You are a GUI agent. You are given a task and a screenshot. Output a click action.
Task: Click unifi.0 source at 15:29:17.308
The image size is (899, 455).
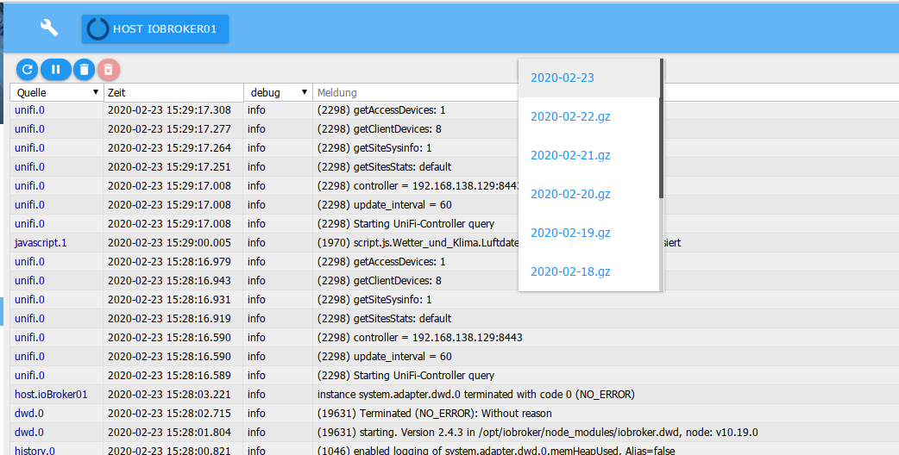(x=30, y=110)
